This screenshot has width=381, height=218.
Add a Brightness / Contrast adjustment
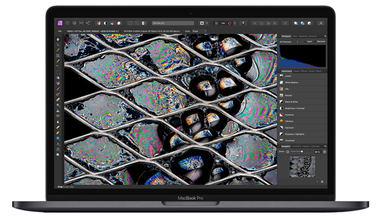tap(302, 108)
